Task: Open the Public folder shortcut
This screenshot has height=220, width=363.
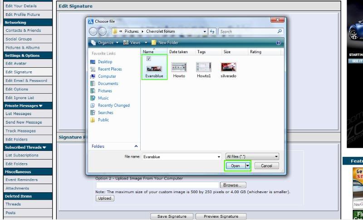Action: 93,120
